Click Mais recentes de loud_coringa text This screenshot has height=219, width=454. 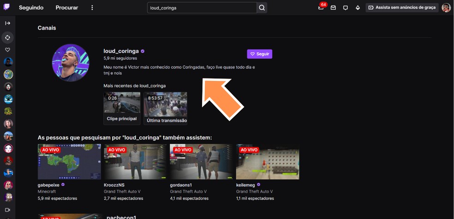[x=135, y=86]
